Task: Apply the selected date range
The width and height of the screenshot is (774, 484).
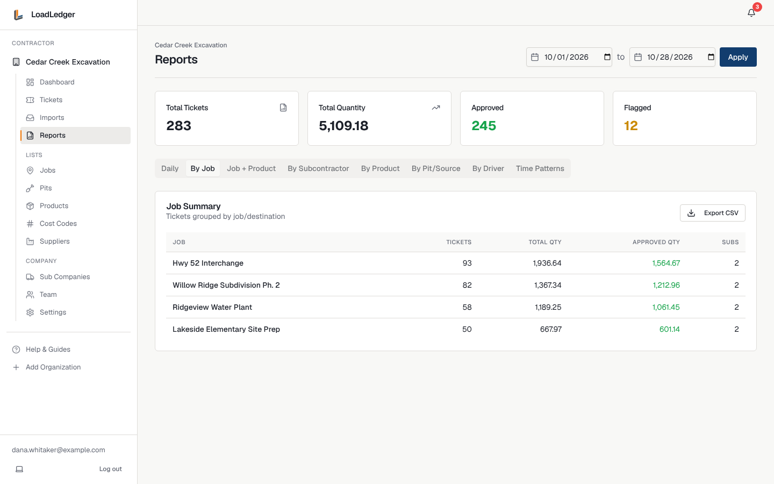Action: tap(738, 57)
